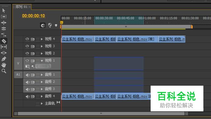211x119 pixels.
Task: Switch to the 序列 01 tab
Action: pos(21,7)
